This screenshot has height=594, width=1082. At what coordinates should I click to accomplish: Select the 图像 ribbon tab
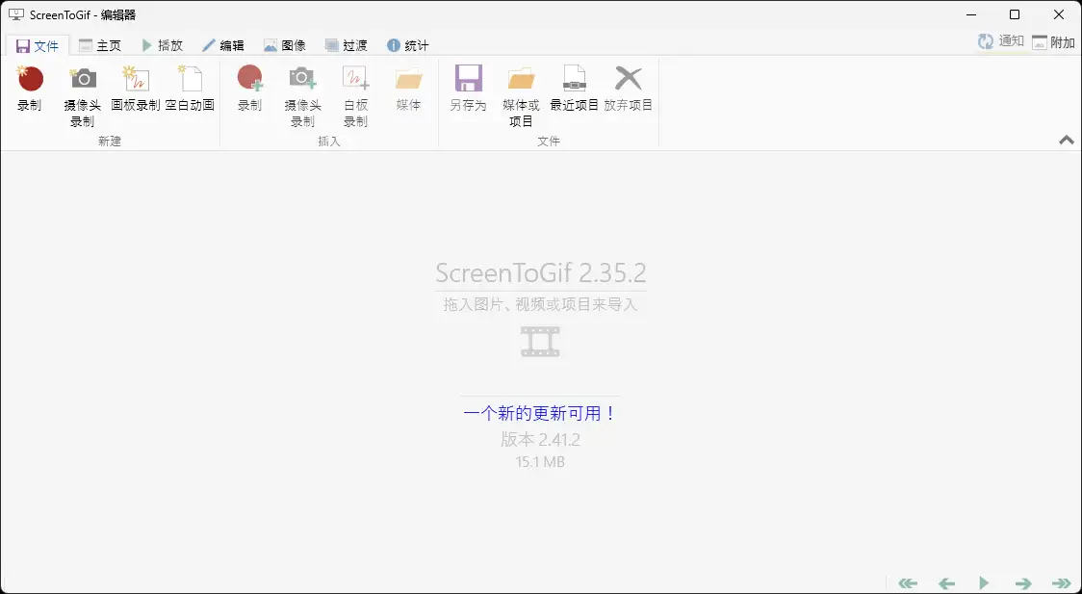[284, 45]
